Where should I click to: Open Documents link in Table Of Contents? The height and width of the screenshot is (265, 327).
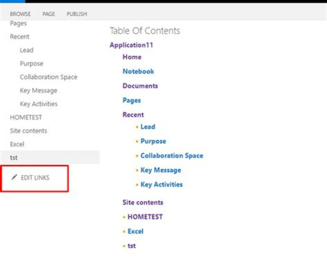pyautogui.click(x=140, y=86)
